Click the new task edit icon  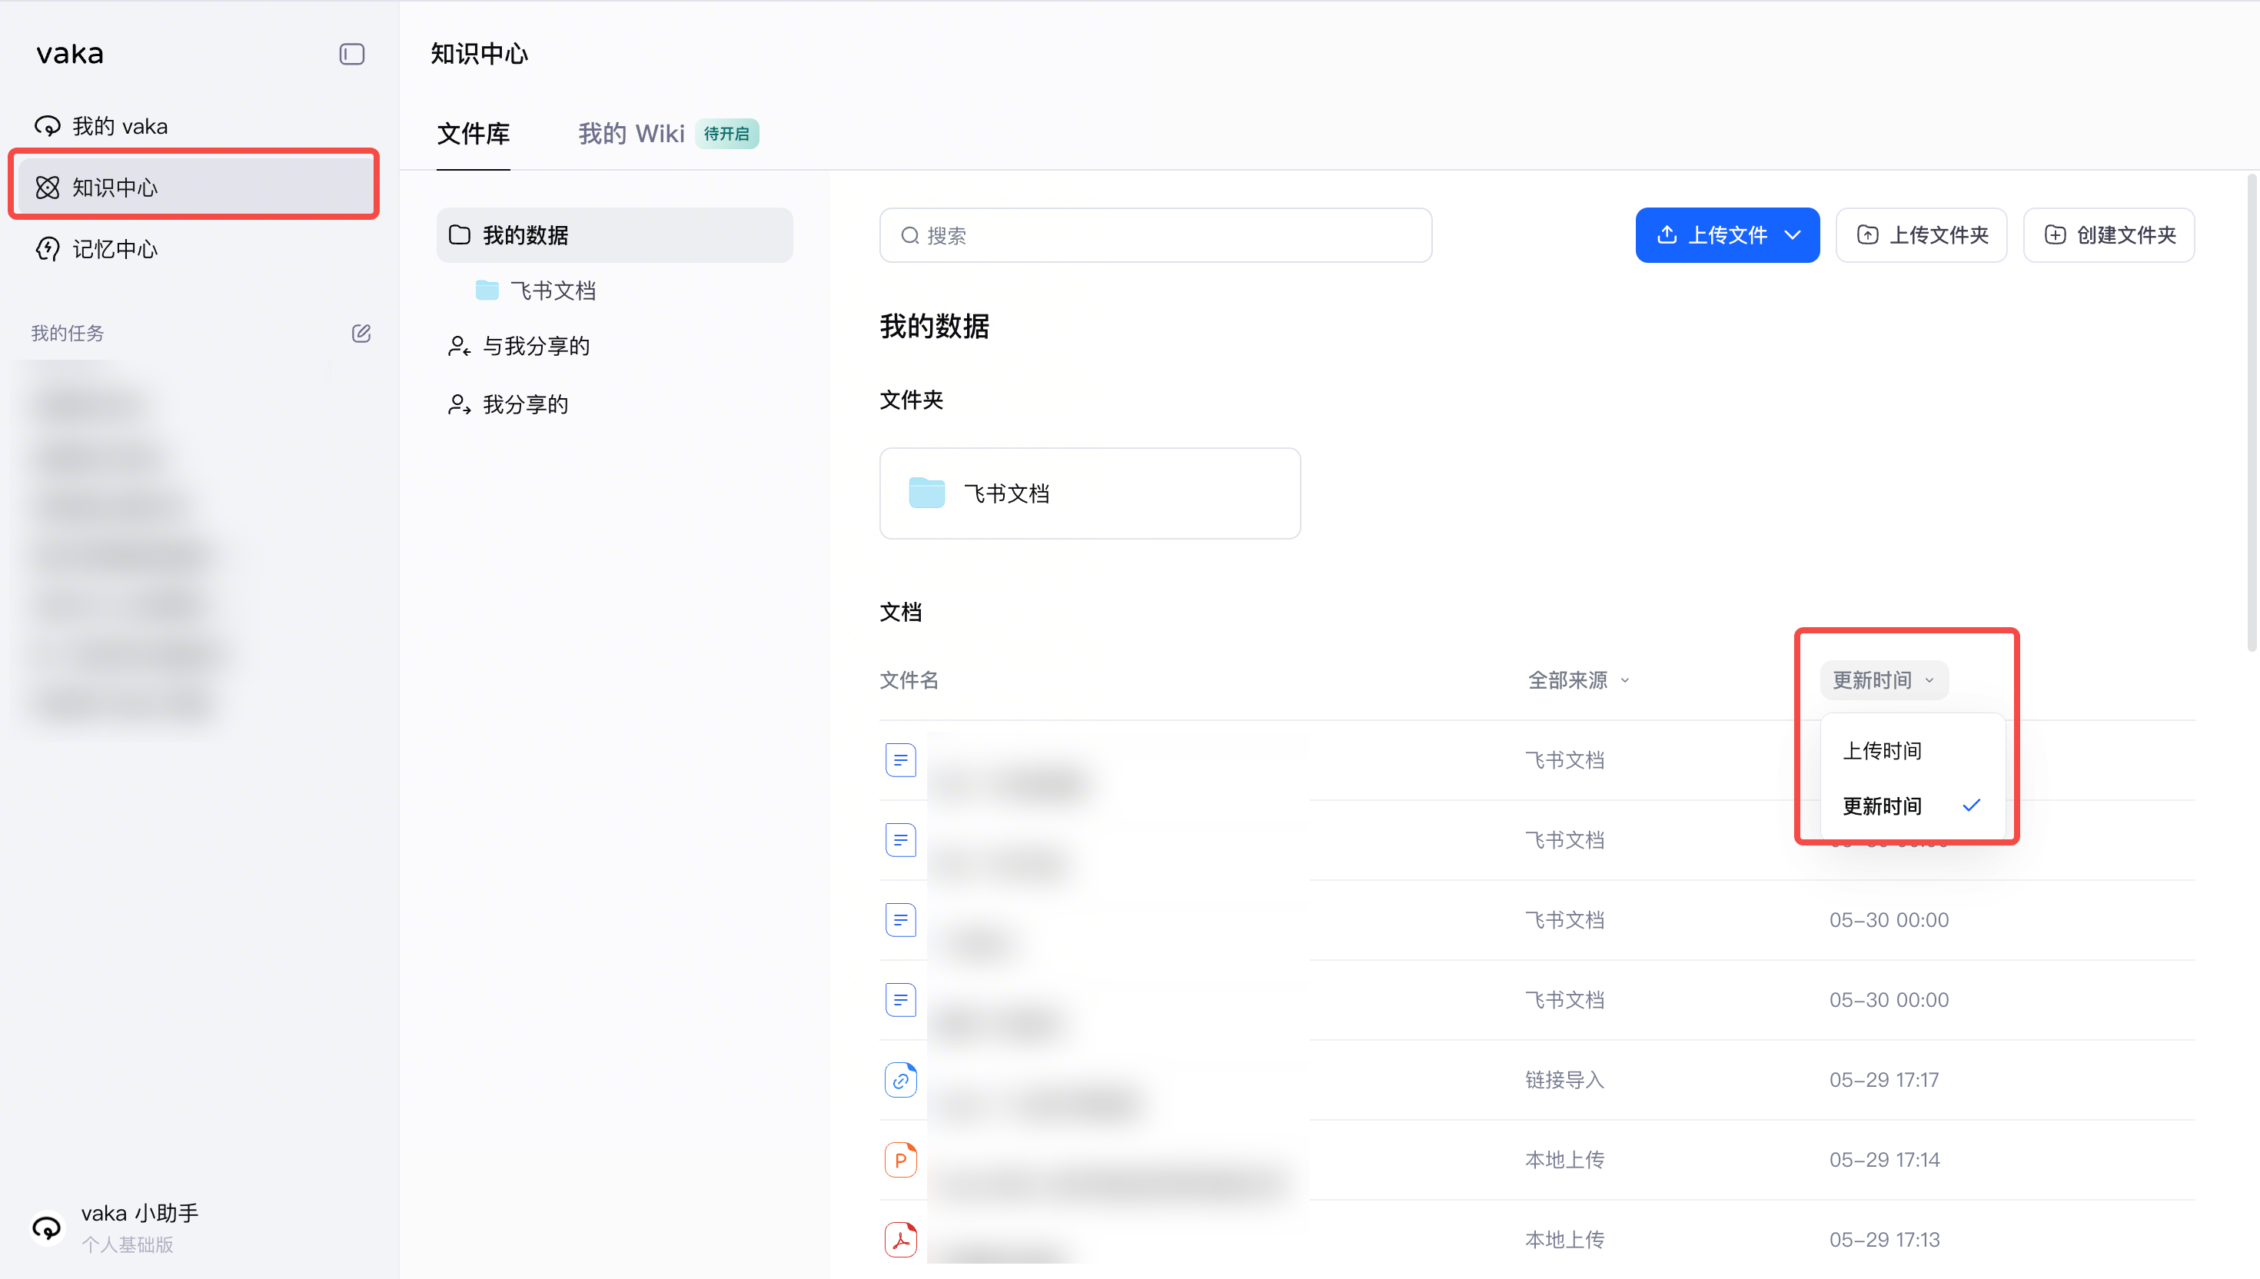pyautogui.click(x=361, y=333)
